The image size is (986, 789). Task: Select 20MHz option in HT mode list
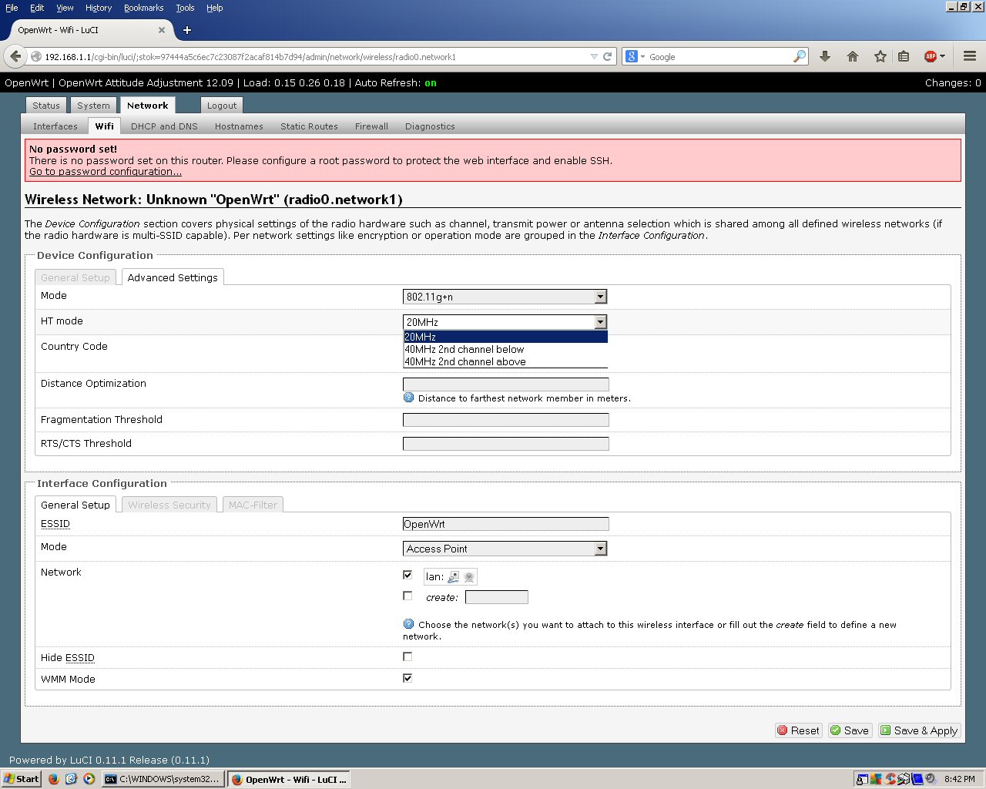point(505,337)
